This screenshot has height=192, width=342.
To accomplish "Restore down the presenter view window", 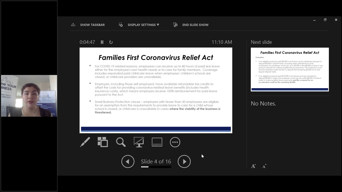I will click(325, 20).
